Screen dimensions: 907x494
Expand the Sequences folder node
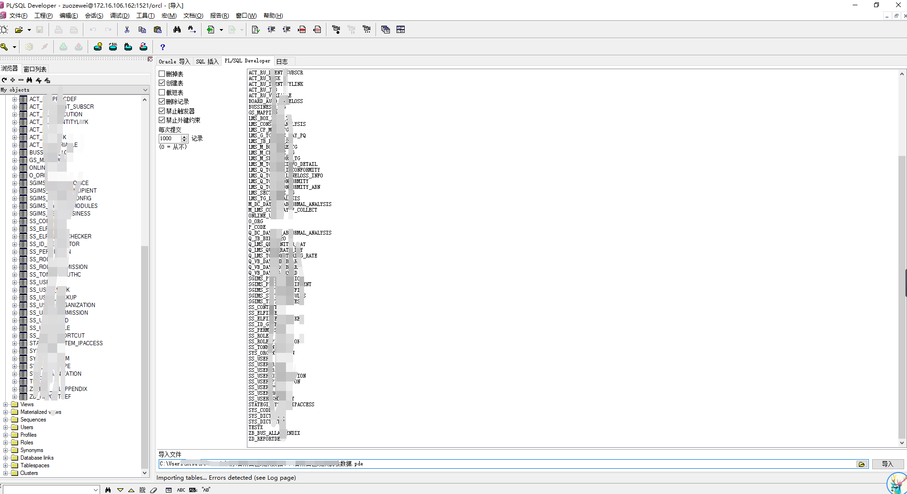(x=6, y=420)
